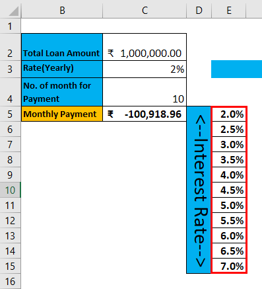Click the blue filled cell in row 3
The height and width of the screenshot is (289, 262).
237,69
